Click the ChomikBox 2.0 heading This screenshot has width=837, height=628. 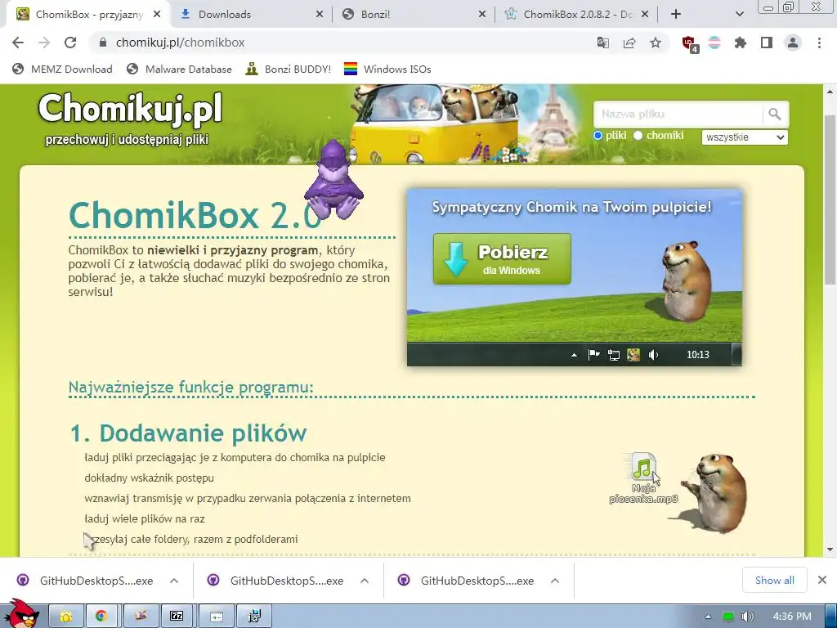coord(195,215)
